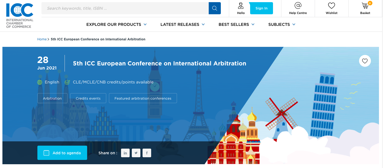Screen dimensions: 383x168
Task: Open the Wishlist heart icon in header
Action: click(x=331, y=5)
